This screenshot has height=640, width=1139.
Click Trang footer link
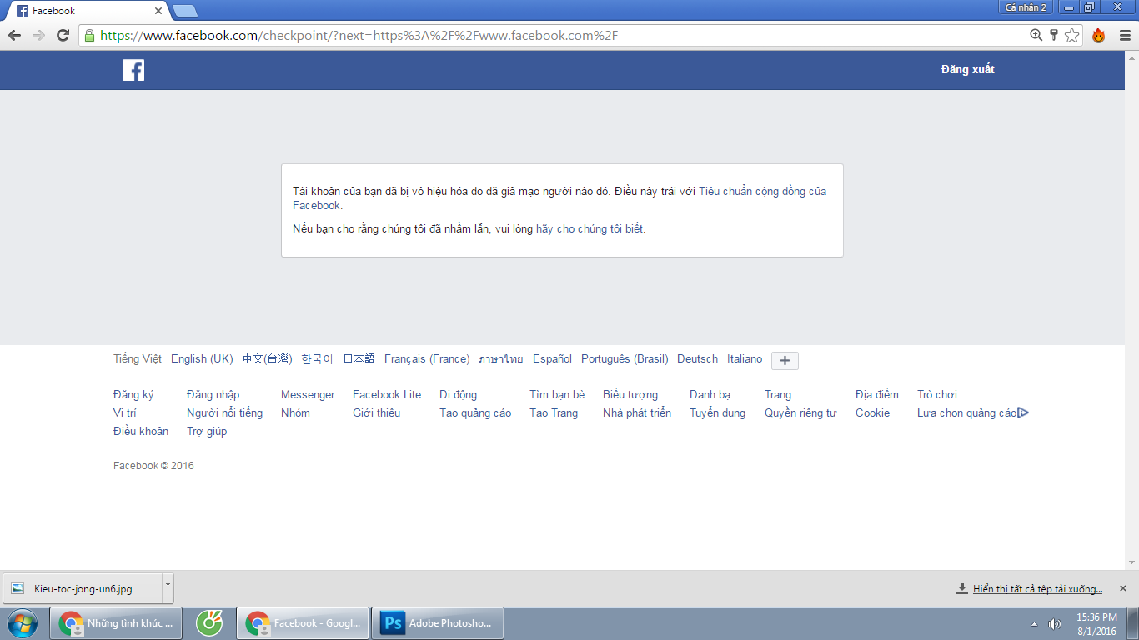(778, 395)
